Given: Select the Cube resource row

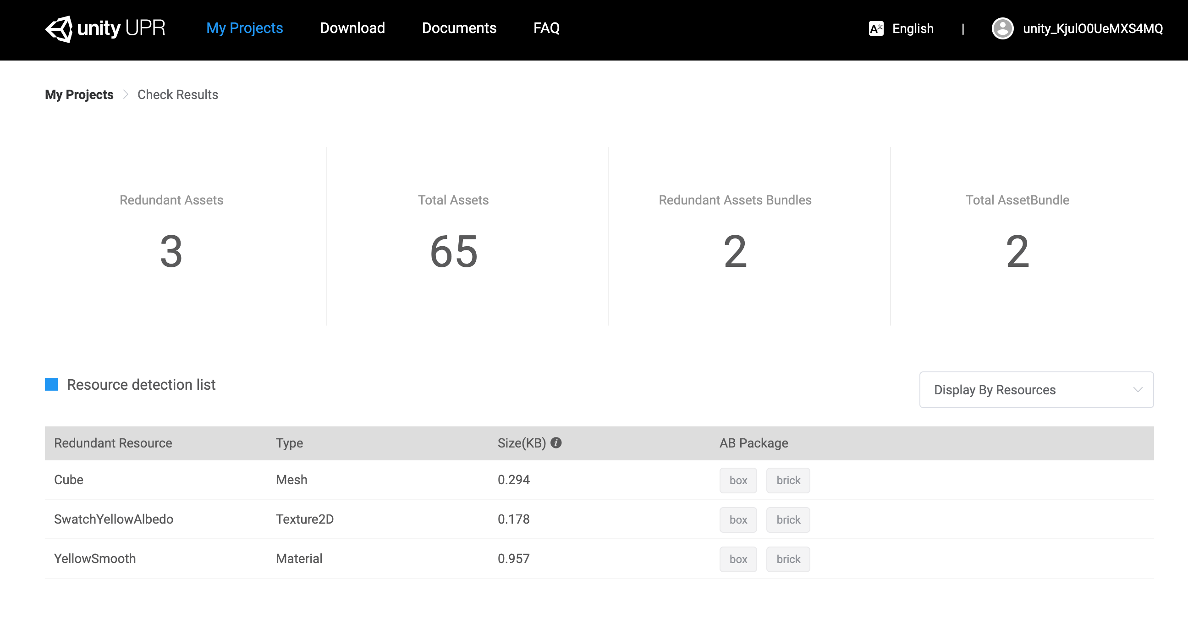Looking at the screenshot, I should click(x=69, y=480).
